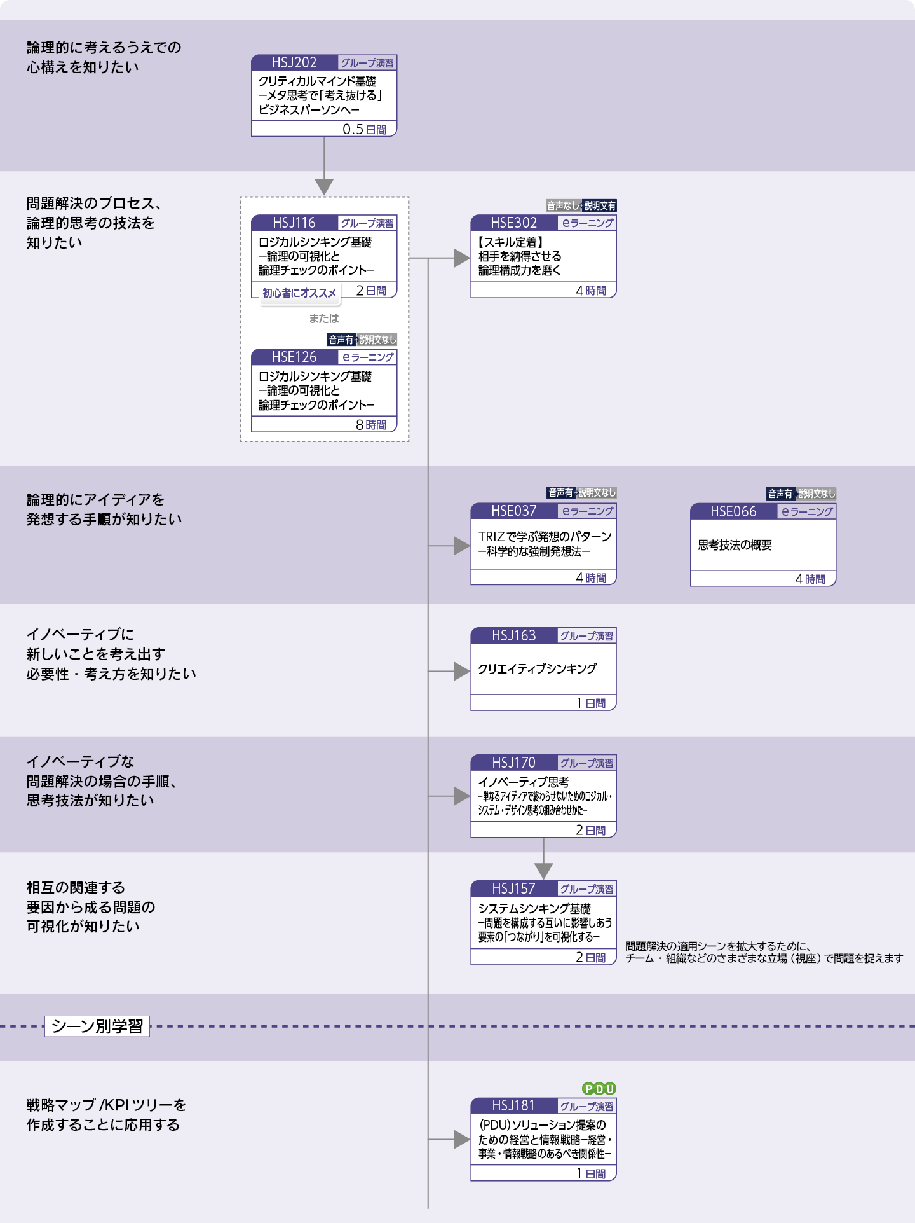Click the HSE066 course code header
Image resolution: width=915 pixels, height=1223 pixels.
click(733, 511)
